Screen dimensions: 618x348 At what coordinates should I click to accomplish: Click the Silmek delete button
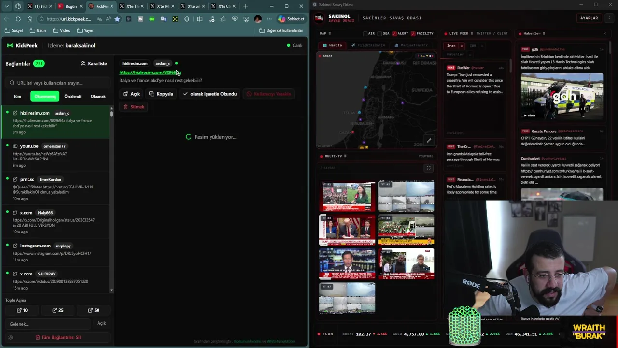[134, 107]
